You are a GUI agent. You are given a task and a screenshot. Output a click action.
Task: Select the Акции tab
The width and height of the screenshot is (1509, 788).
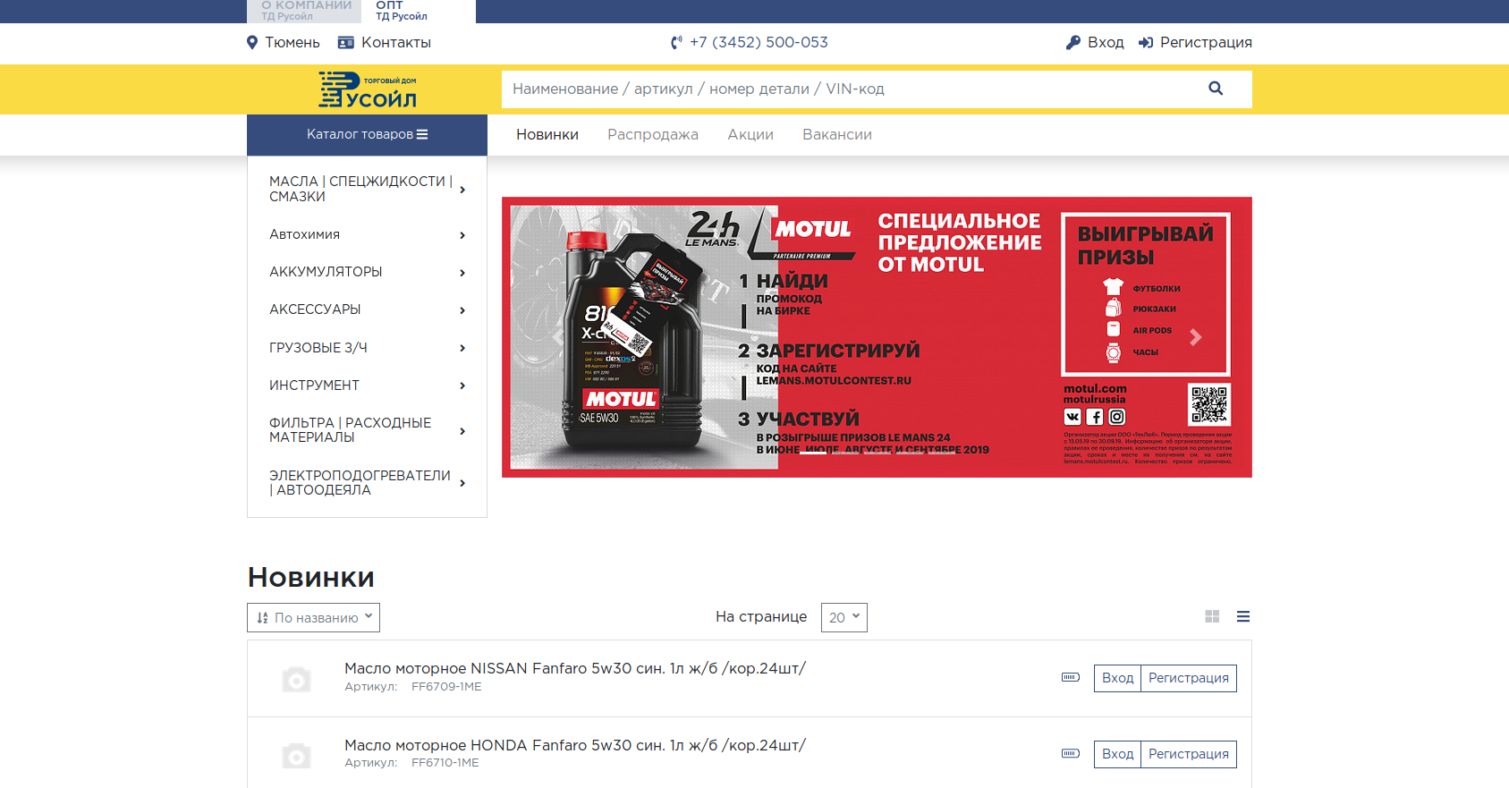click(x=750, y=134)
